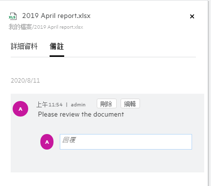This screenshot has height=186, width=211.
Task: Edit the comment via 編輯 button
Action: click(x=130, y=103)
